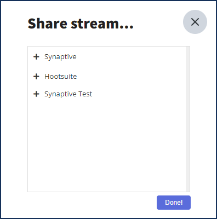Click the blue Done! button to finish
This screenshot has width=217, height=219.
tap(174, 203)
